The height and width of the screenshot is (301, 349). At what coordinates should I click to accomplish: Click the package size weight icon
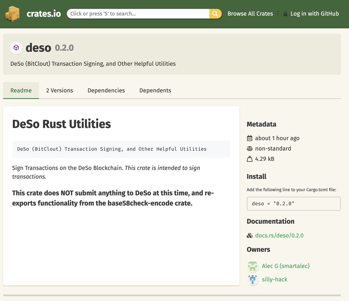[x=250, y=159]
